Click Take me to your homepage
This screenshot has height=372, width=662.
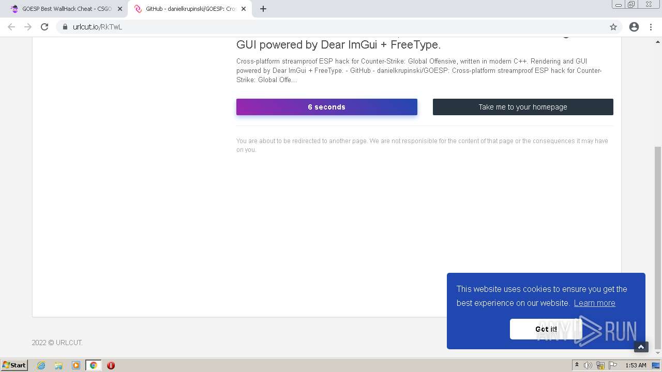coord(523,107)
